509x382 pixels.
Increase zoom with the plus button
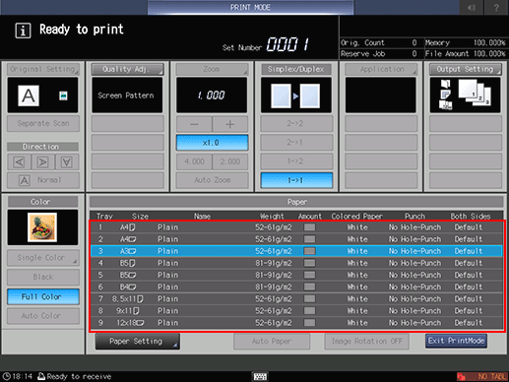click(230, 124)
